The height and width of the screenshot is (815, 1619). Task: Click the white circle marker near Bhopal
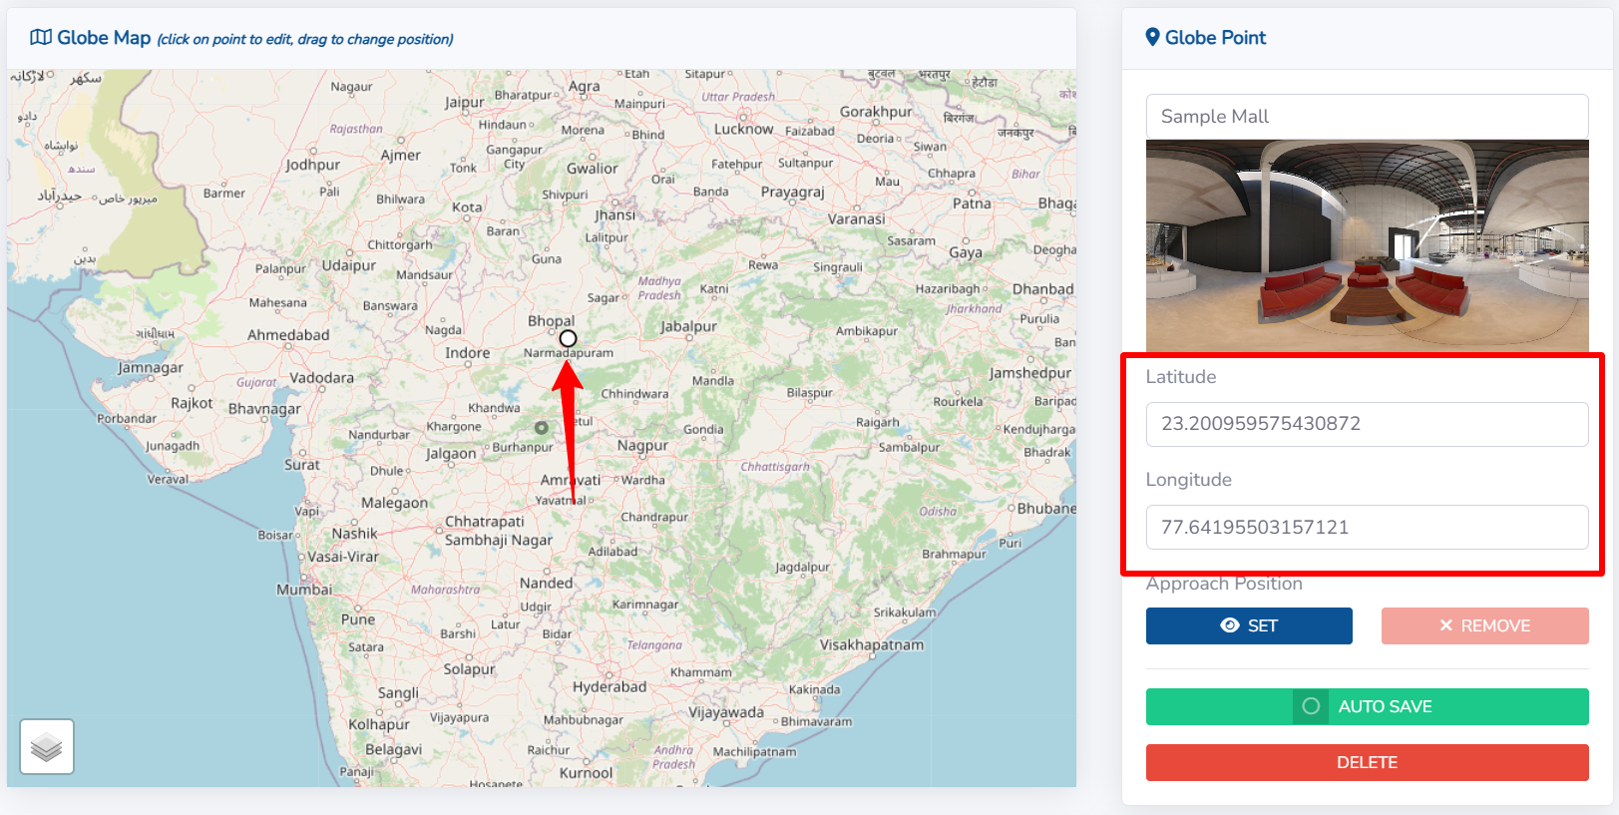tap(568, 338)
